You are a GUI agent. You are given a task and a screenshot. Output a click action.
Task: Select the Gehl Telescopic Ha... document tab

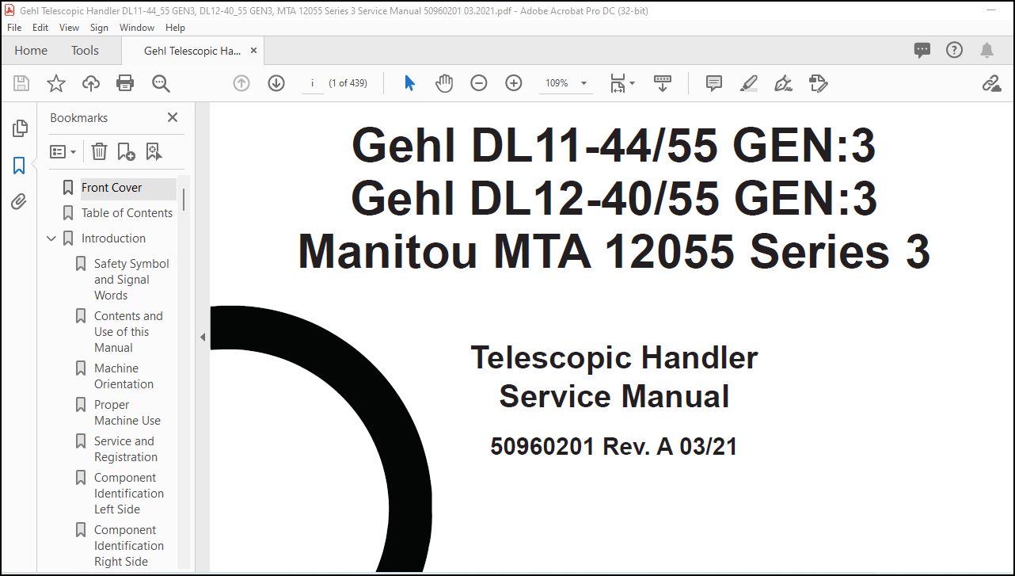pos(192,51)
